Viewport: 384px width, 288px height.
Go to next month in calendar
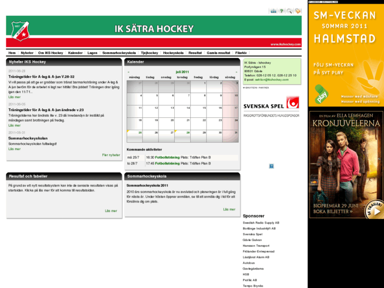[236, 72]
